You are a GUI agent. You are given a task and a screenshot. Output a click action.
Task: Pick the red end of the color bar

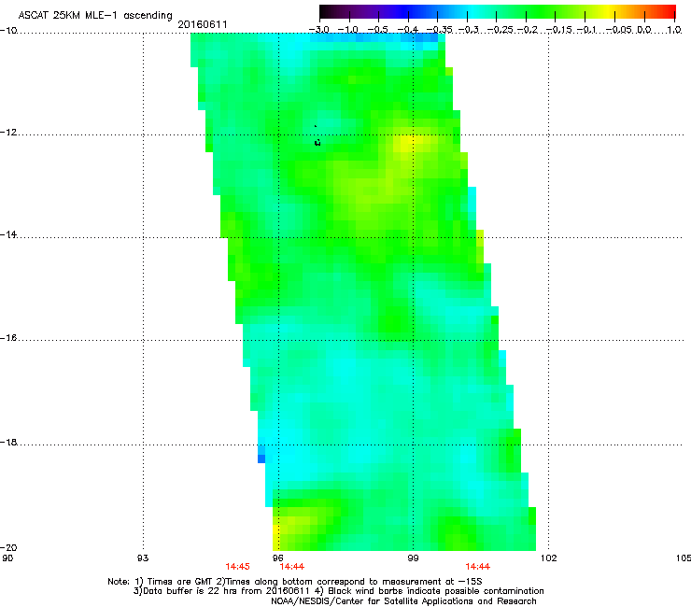[670, 11]
